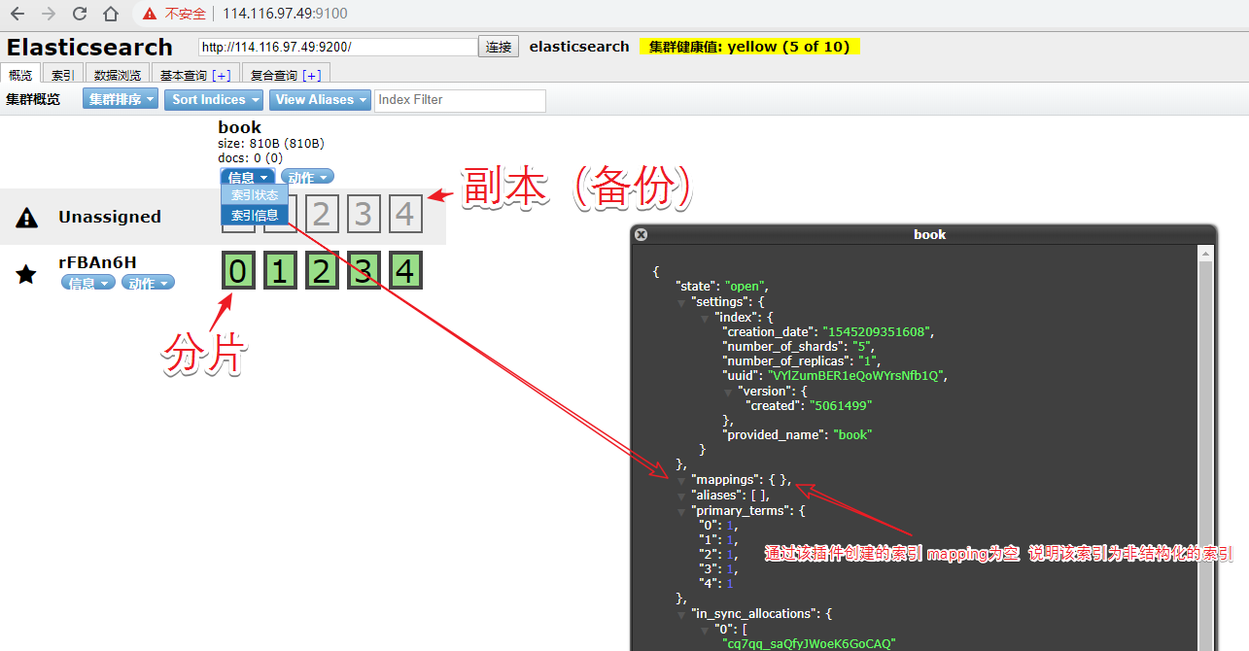Open the View Aliases dropdown
This screenshot has width=1249, height=651.
coord(320,99)
